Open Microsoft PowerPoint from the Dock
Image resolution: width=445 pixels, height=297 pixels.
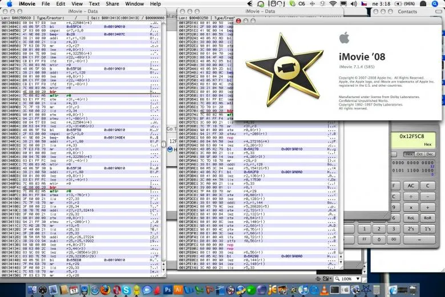point(209,290)
